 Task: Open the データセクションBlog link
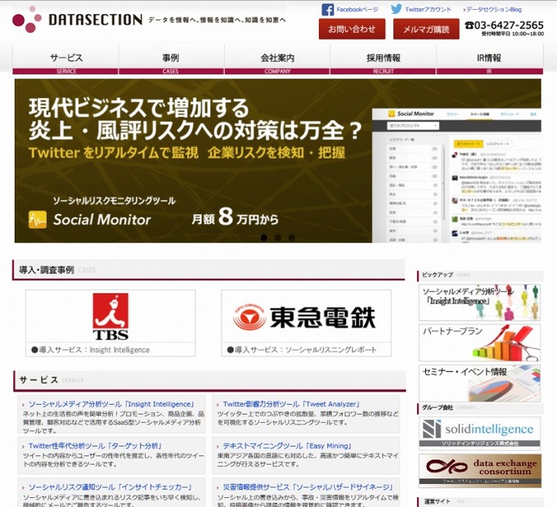(x=493, y=10)
